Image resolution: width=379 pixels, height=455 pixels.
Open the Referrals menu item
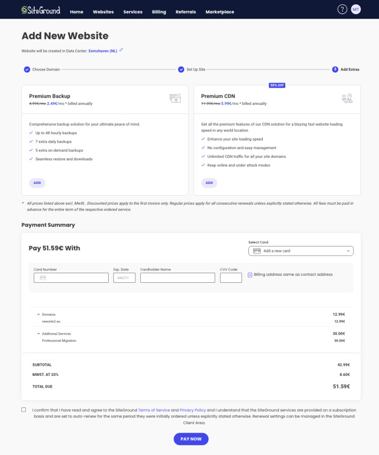[x=186, y=12]
